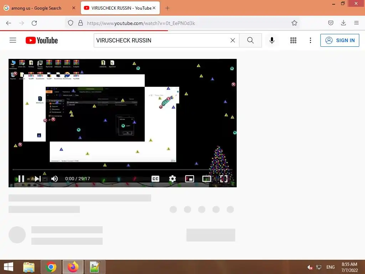The height and width of the screenshot is (274, 365).
Task: Click the muted speaker tray icon
Action: [x=310, y=267]
